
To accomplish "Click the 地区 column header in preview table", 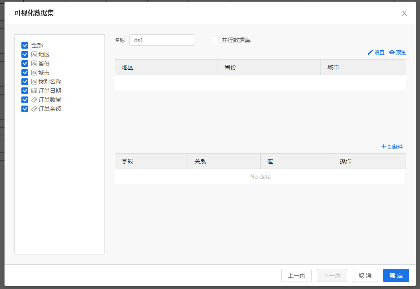I will [x=166, y=67].
